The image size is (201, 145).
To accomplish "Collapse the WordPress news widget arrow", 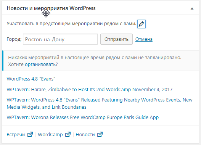I will pos(192,8).
